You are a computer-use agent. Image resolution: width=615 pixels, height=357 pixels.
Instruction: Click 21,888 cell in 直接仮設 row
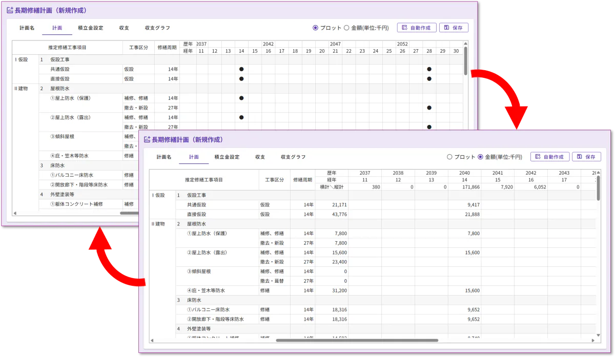pyautogui.click(x=464, y=214)
